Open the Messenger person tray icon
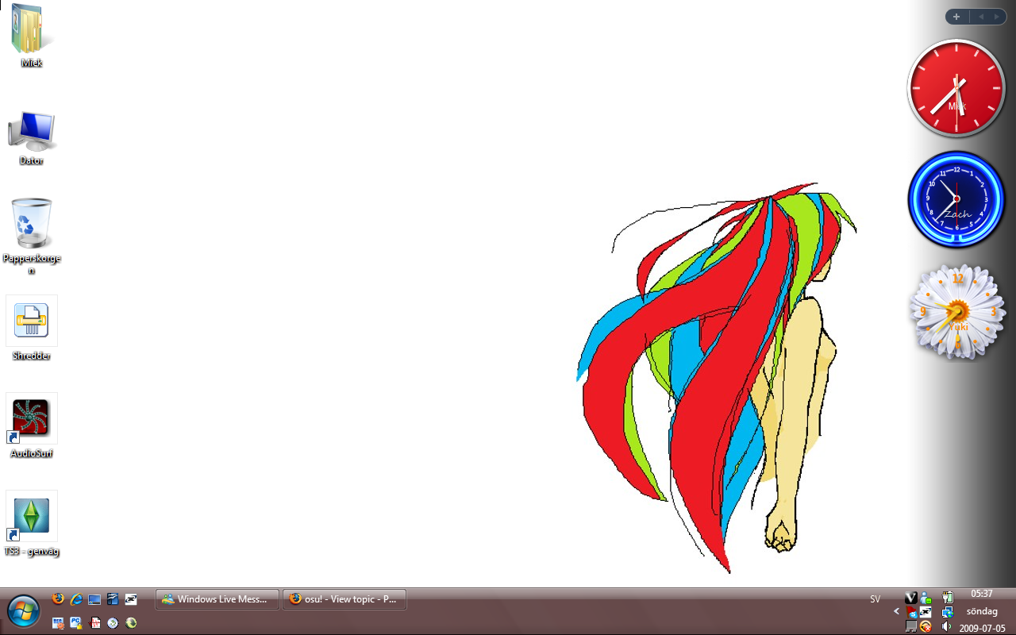1016x635 pixels. point(926,598)
